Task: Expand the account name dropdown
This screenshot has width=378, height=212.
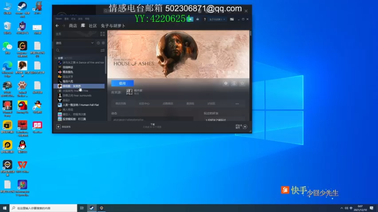Action: click(x=217, y=19)
